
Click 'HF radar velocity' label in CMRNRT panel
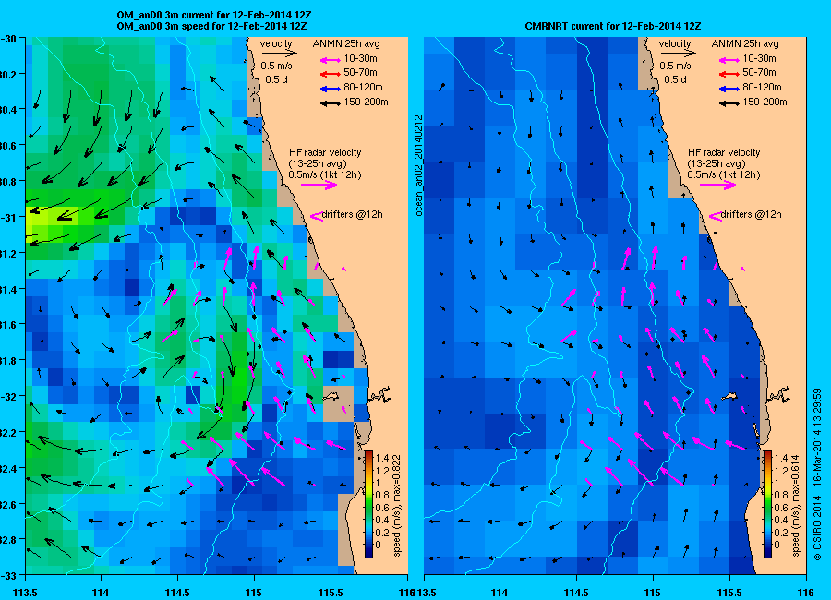coord(724,152)
